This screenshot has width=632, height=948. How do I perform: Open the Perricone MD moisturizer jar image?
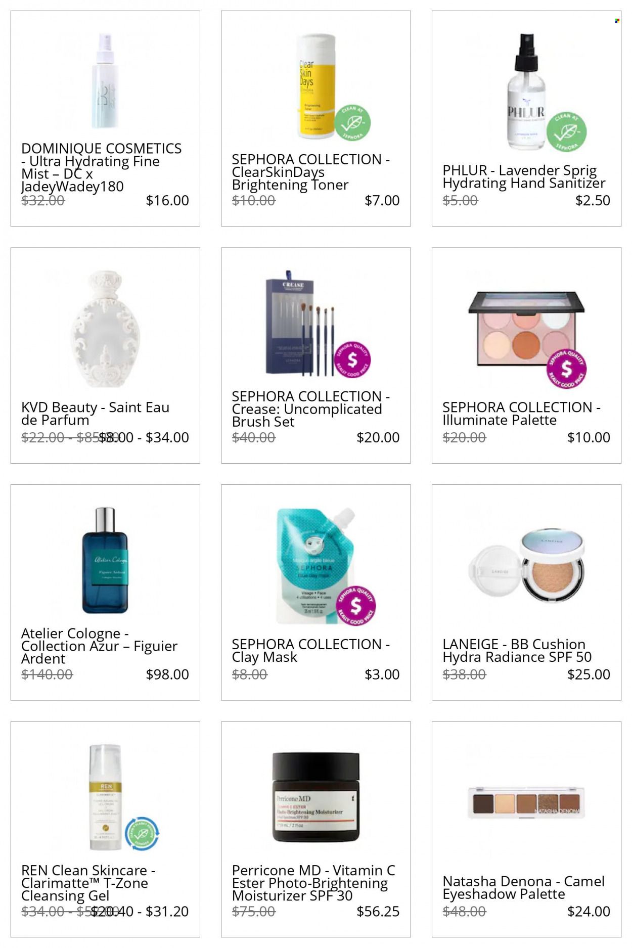[316, 797]
